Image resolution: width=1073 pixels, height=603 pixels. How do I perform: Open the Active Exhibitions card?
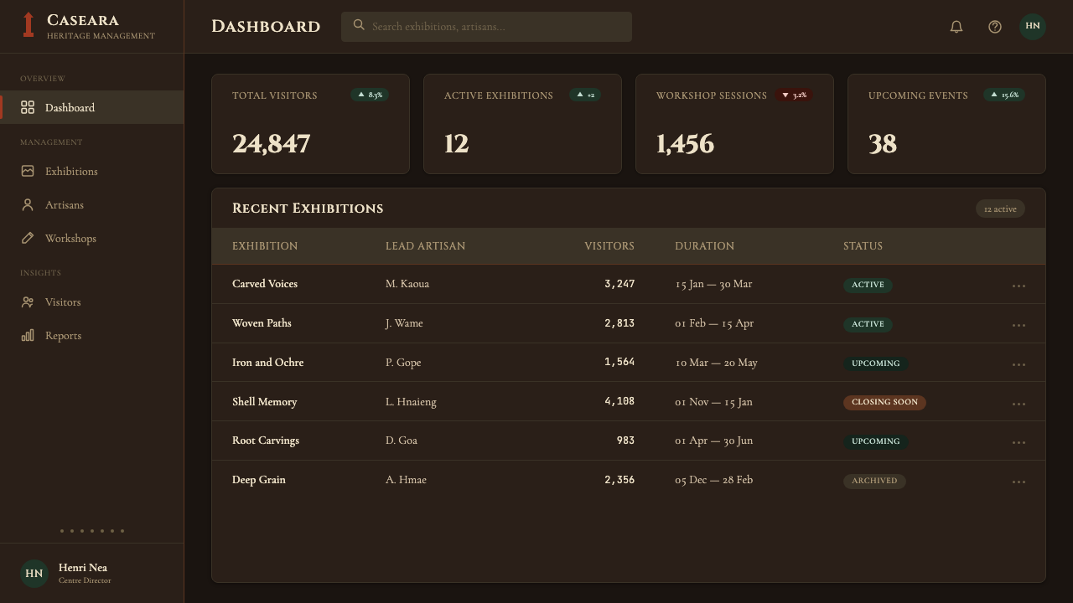coord(522,124)
